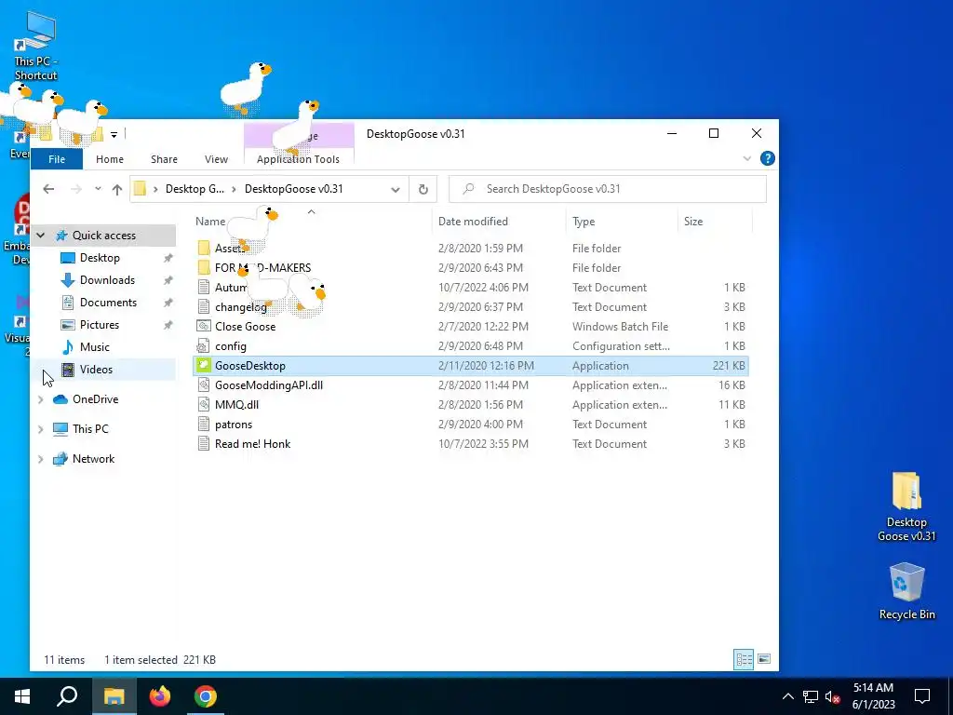The width and height of the screenshot is (953, 715).
Task: Open Explorer help question mark
Action: click(x=768, y=158)
